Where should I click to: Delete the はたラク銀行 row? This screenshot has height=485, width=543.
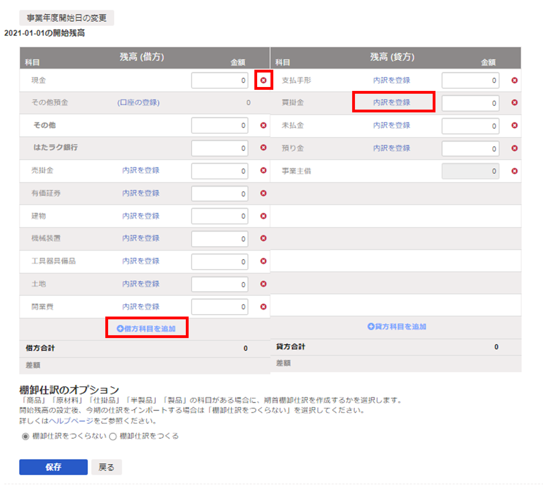tap(263, 148)
